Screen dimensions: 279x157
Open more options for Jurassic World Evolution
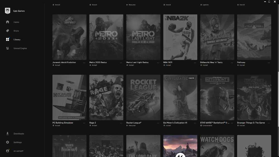[84, 63]
